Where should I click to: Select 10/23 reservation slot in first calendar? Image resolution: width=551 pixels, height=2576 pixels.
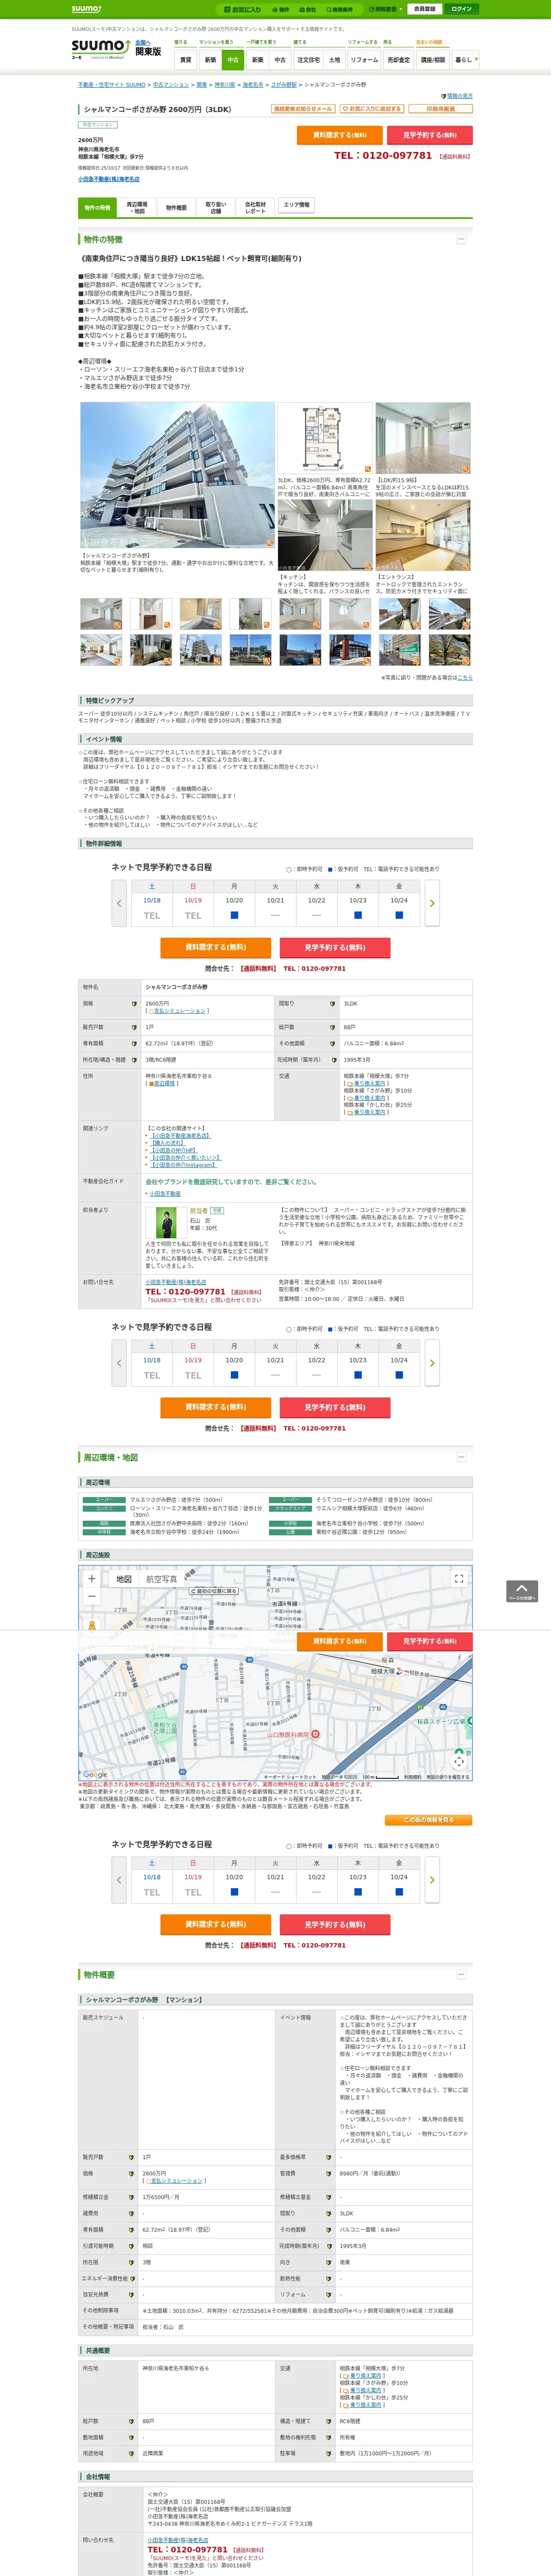[x=358, y=915]
